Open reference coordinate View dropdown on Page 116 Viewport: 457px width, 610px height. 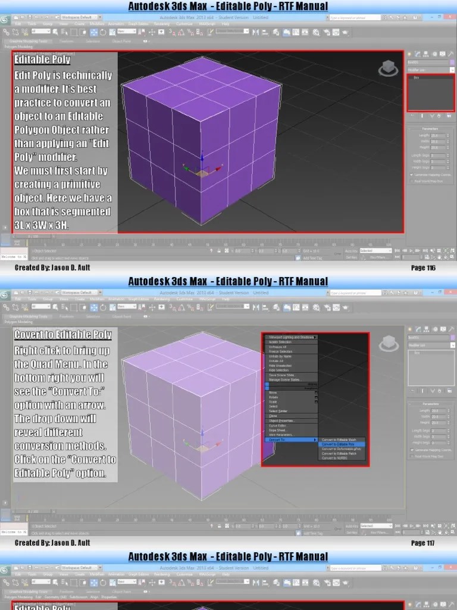point(126,31)
